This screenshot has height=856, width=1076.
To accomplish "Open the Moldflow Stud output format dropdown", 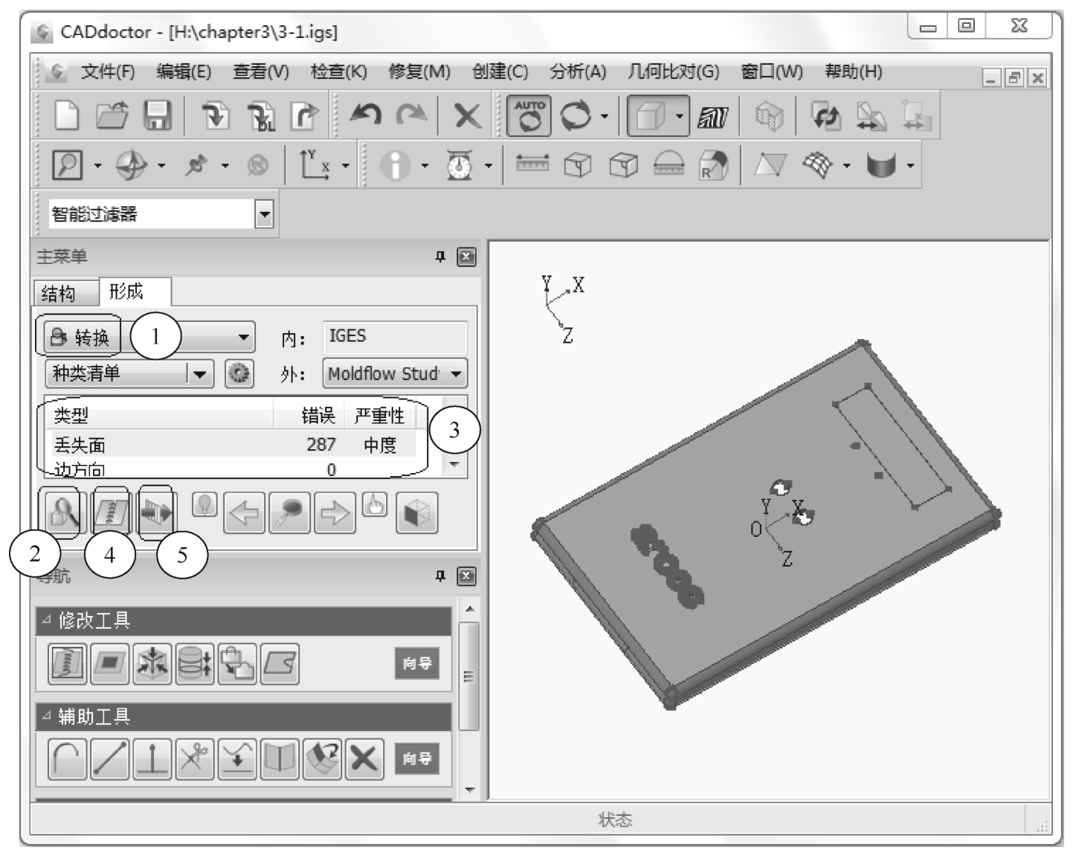I will pyautogui.click(x=456, y=373).
